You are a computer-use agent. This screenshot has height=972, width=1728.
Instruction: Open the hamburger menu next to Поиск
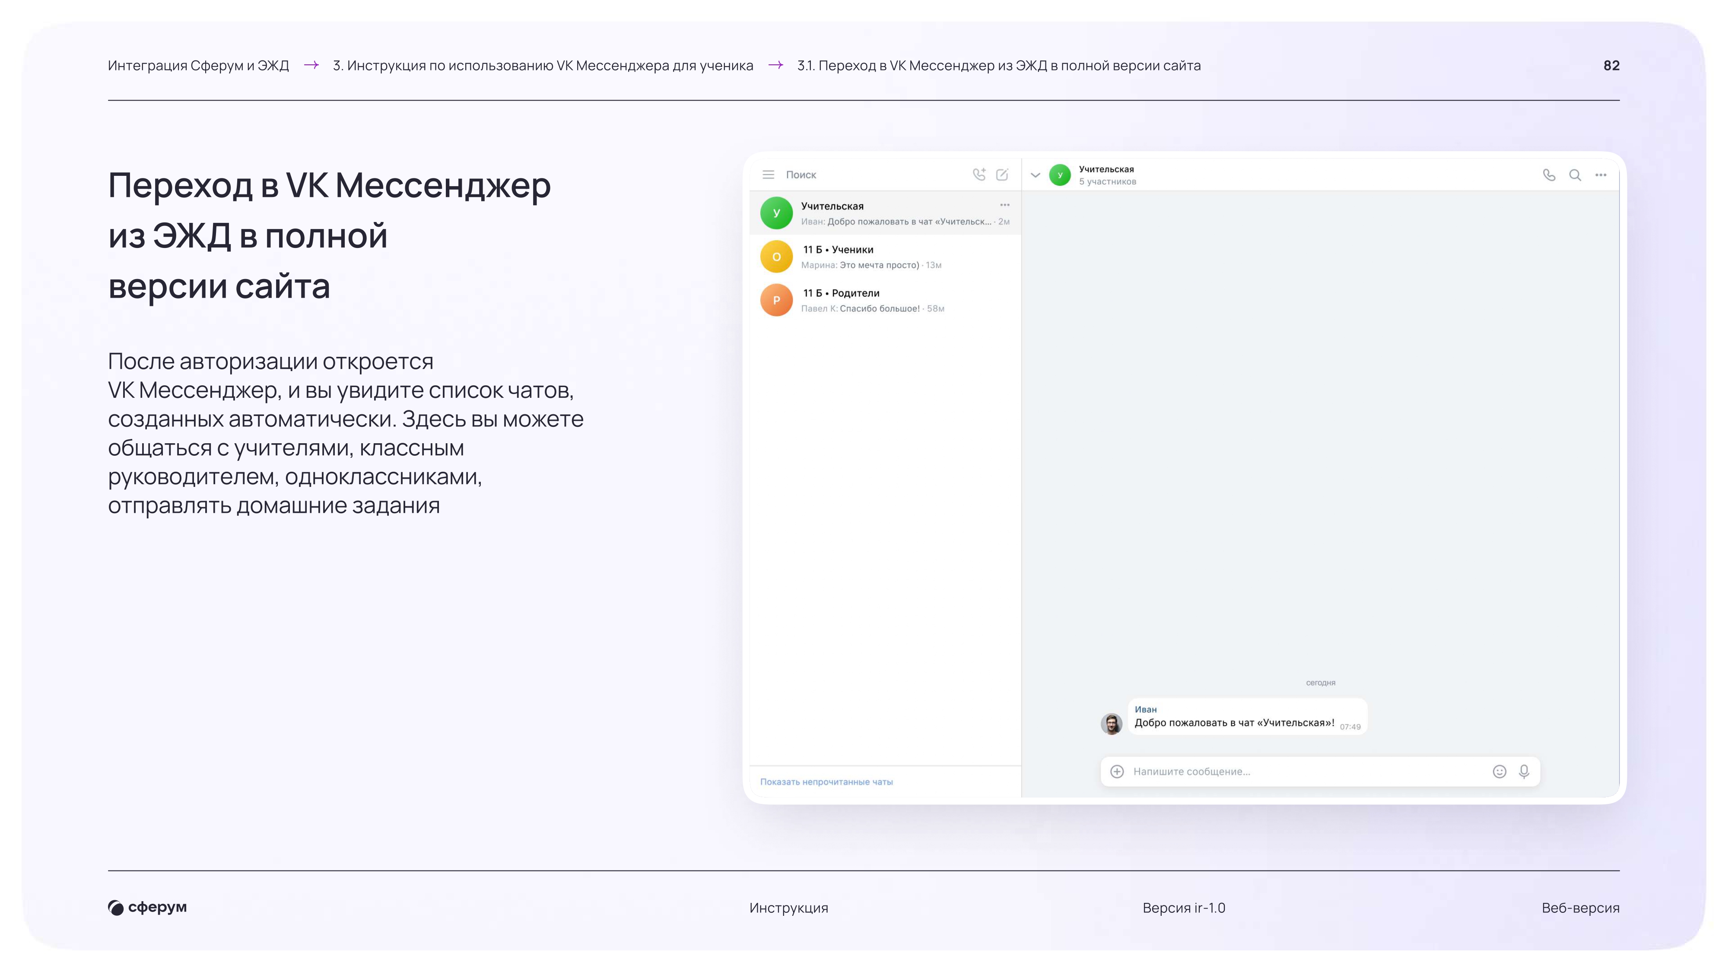tap(768, 175)
